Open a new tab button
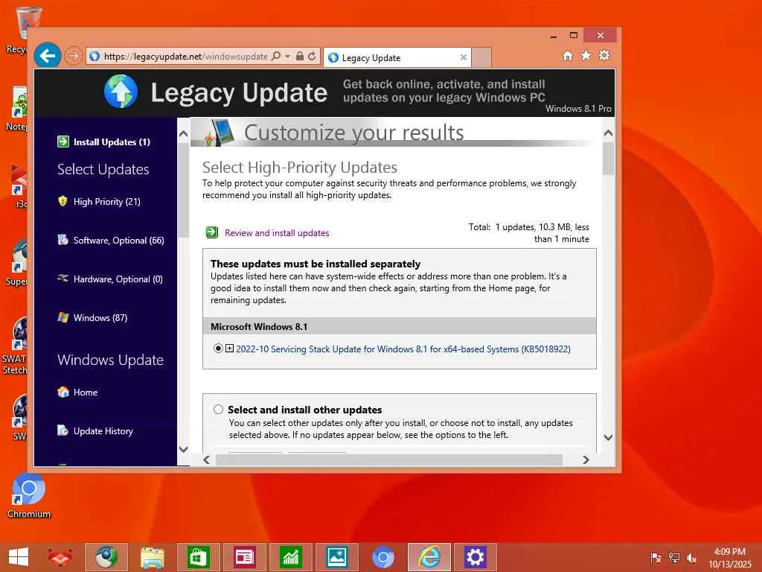This screenshot has height=572, width=762. pos(481,58)
